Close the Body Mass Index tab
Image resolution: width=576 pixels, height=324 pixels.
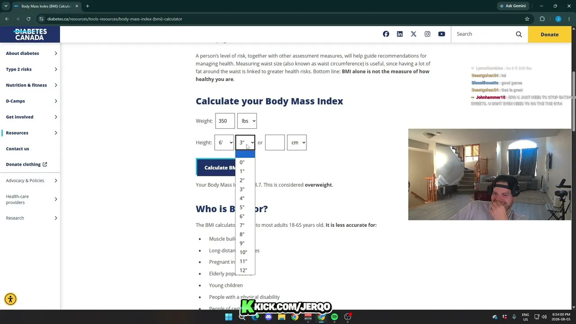pyautogui.click(x=77, y=6)
